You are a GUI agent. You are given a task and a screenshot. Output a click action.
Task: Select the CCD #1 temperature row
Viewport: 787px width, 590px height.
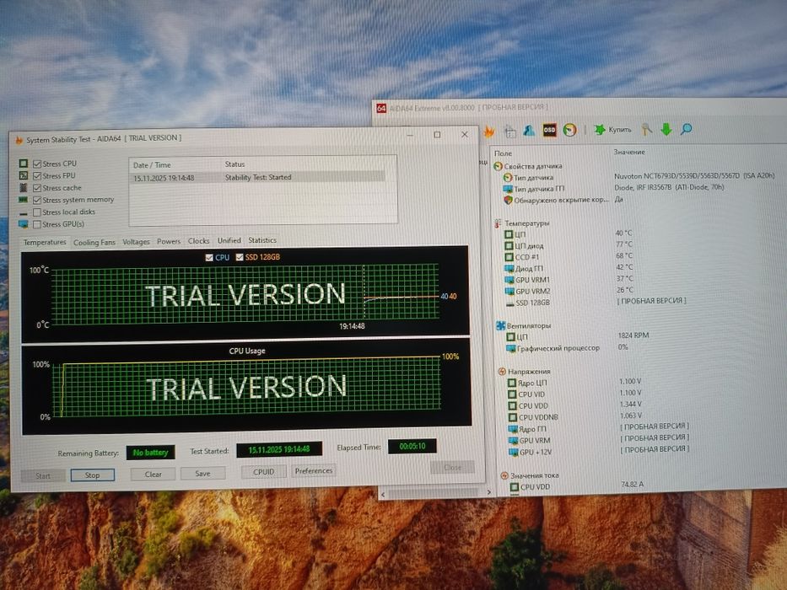pyautogui.click(x=567, y=257)
